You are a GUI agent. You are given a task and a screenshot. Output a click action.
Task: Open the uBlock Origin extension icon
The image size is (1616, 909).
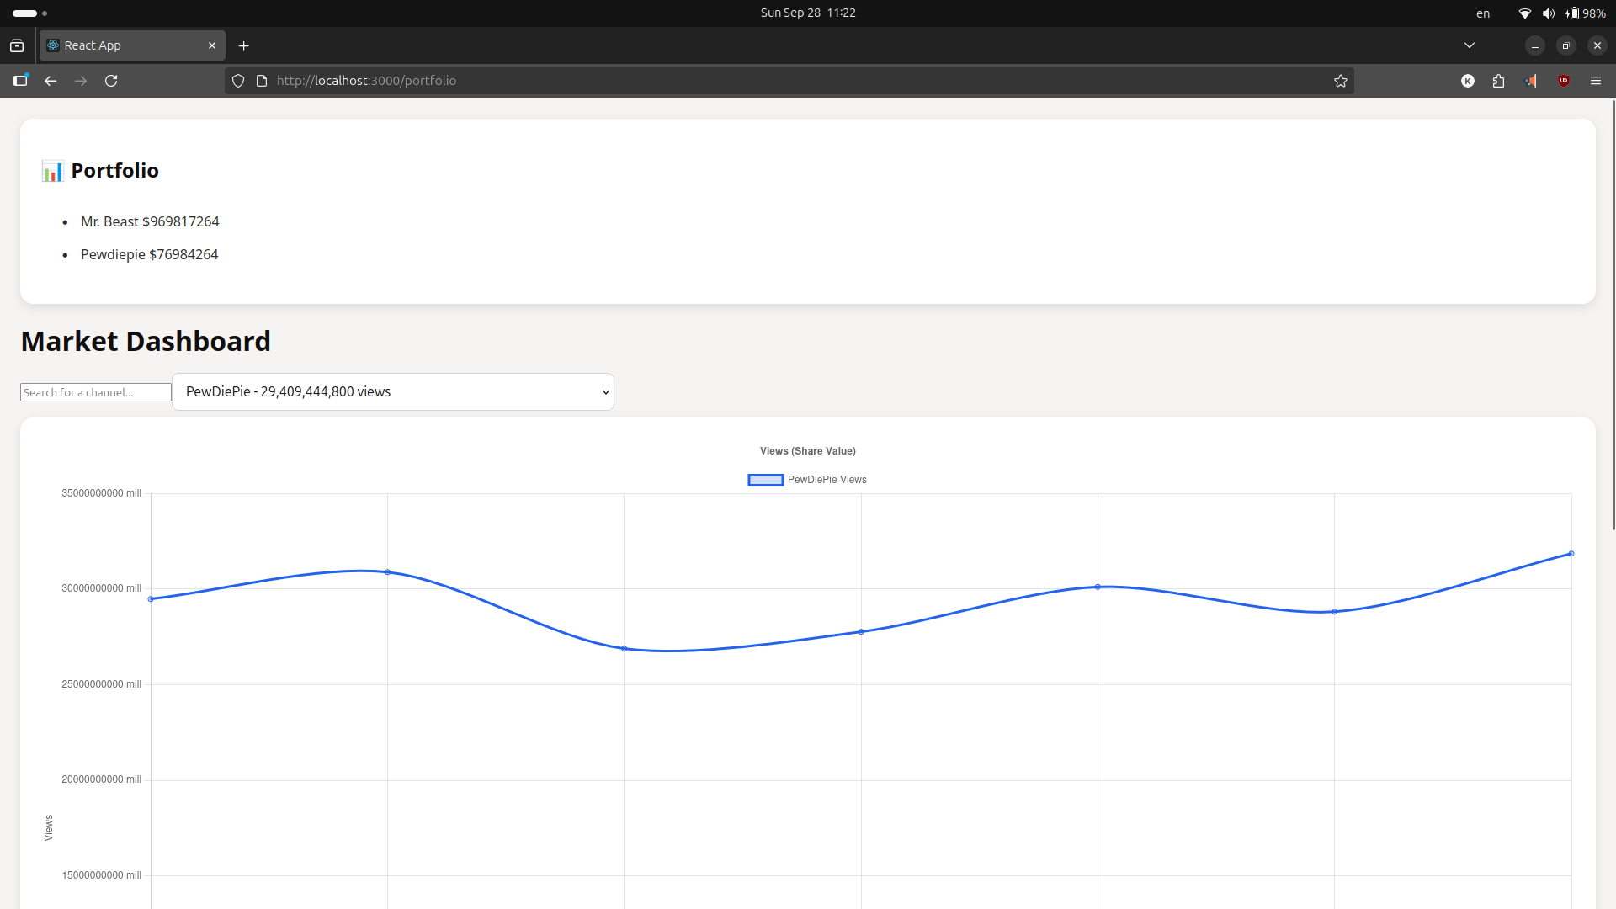(x=1564, y=81)
